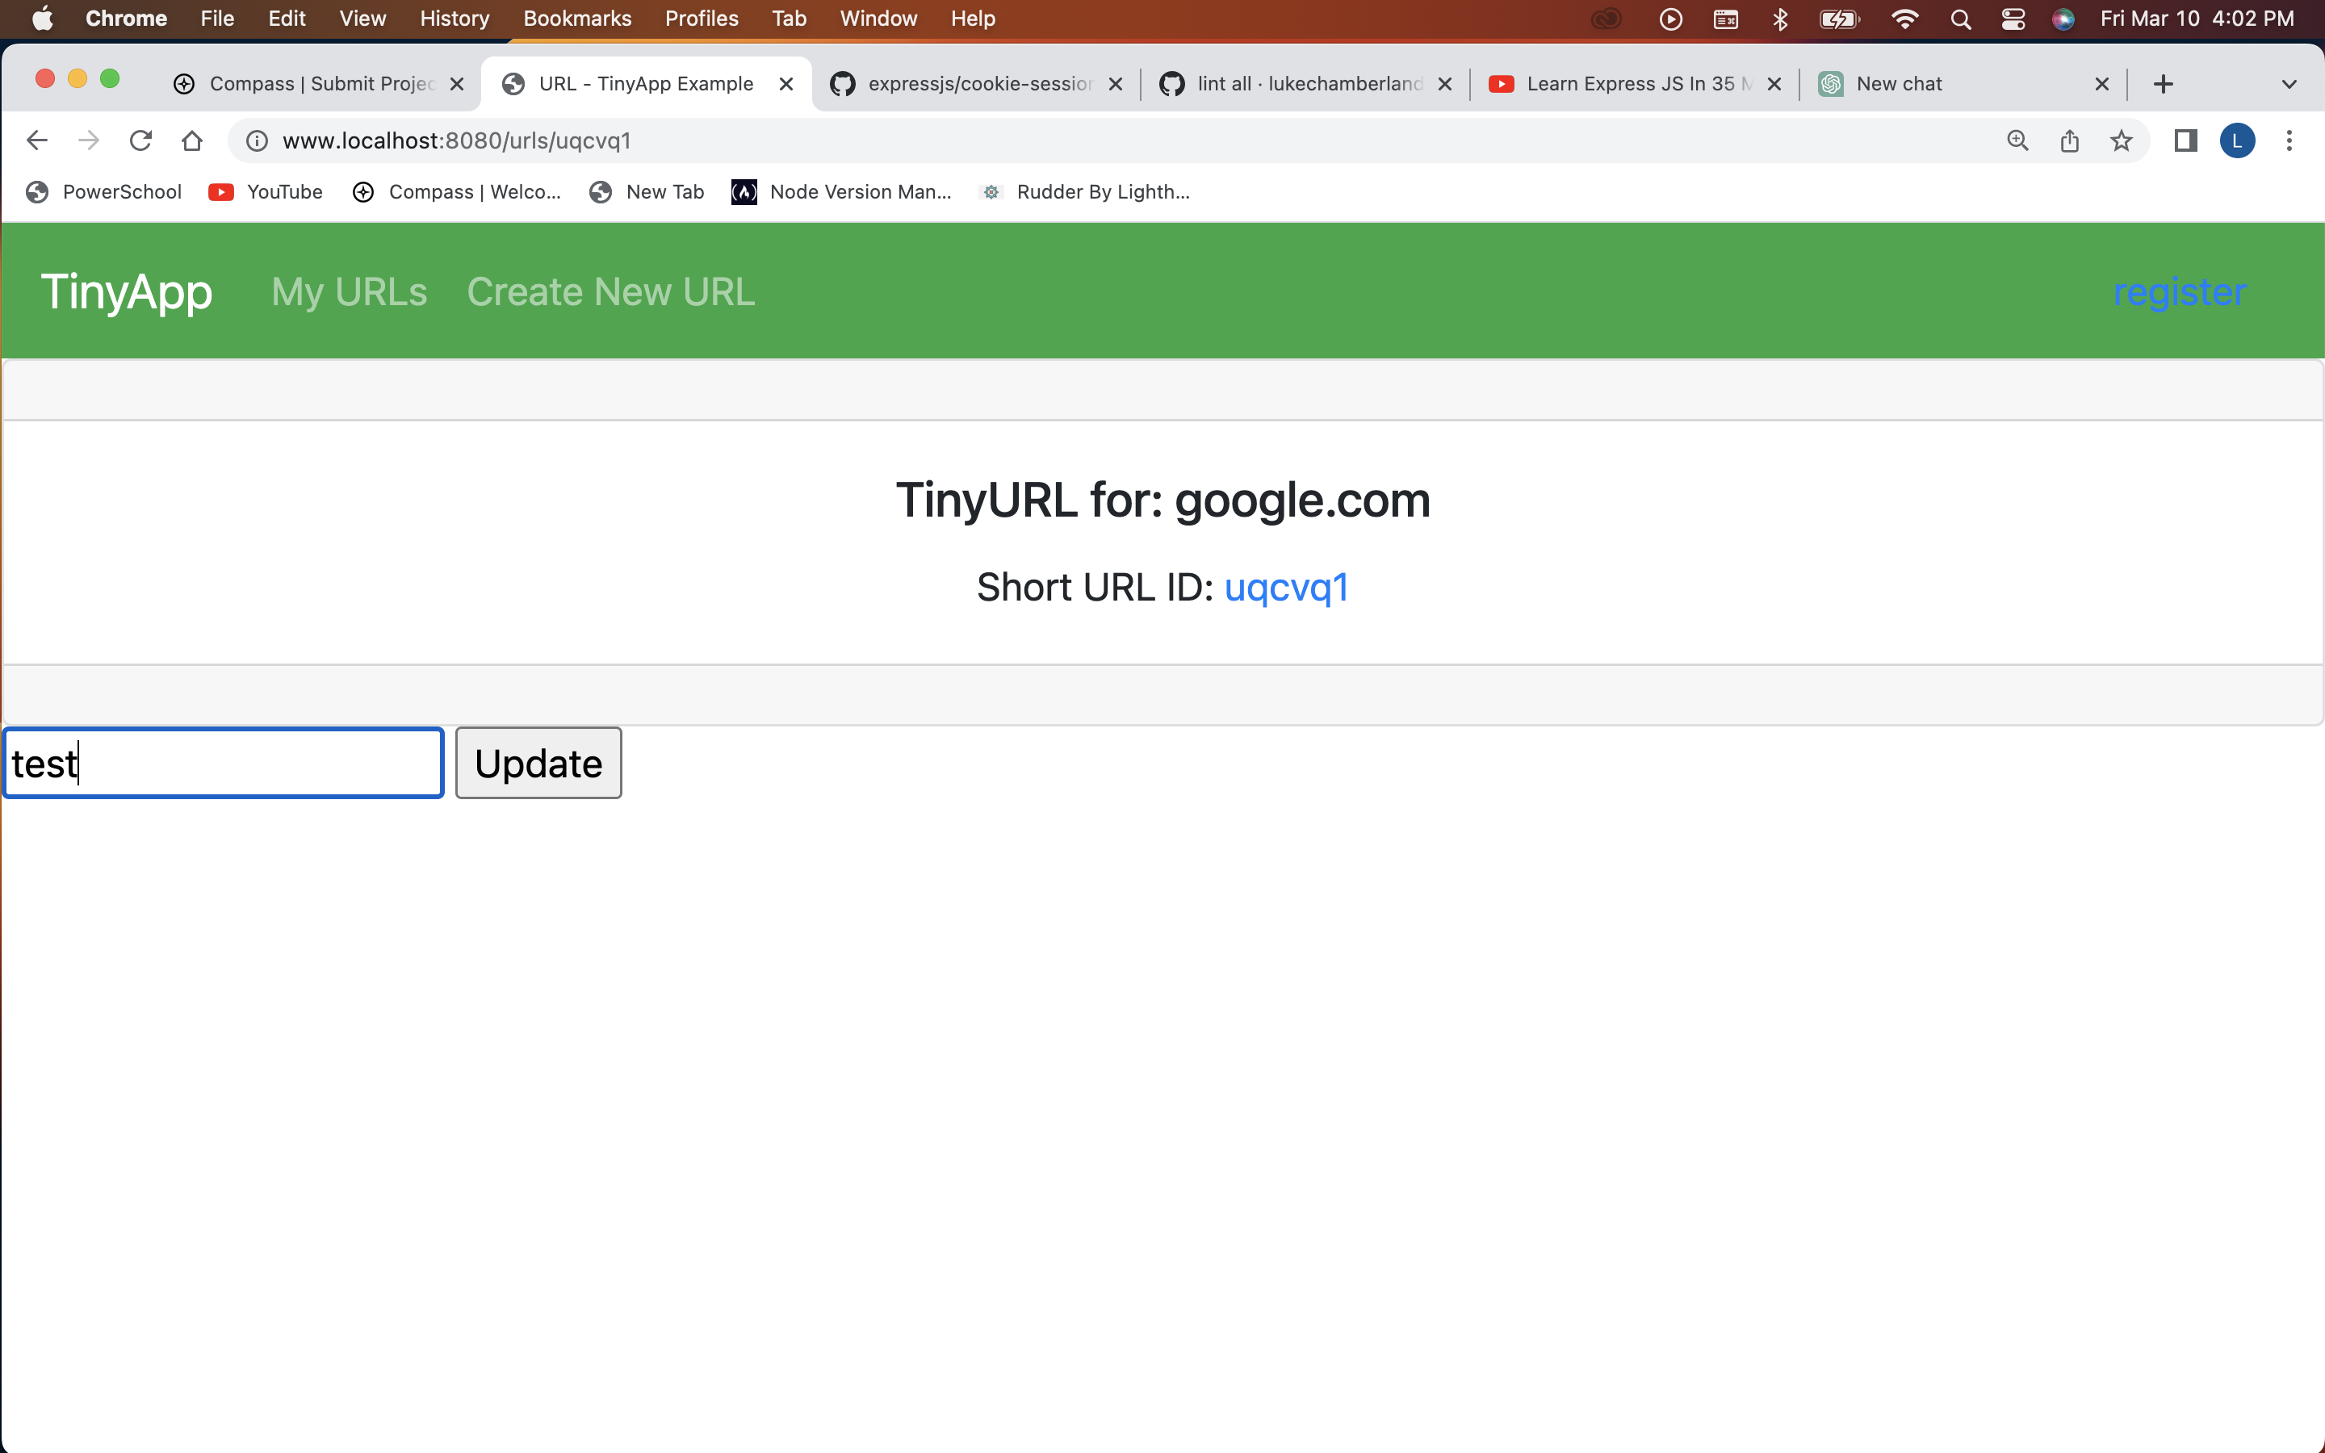Open the share menu in the toolbar
Screen dimensions: 2325x1453
(x=2069, y=140)
